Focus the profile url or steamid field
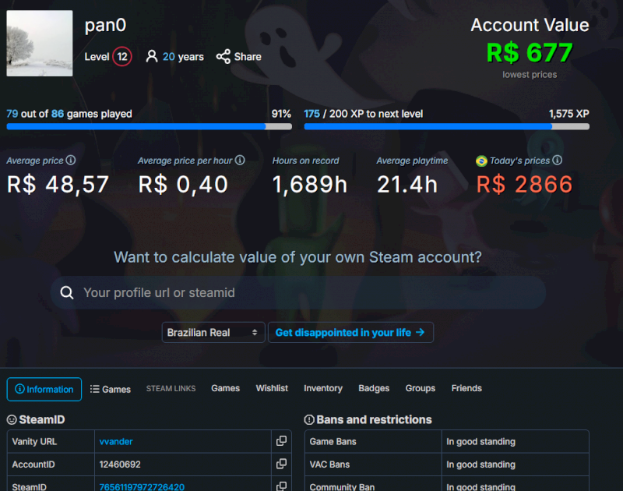 [298, 292]
